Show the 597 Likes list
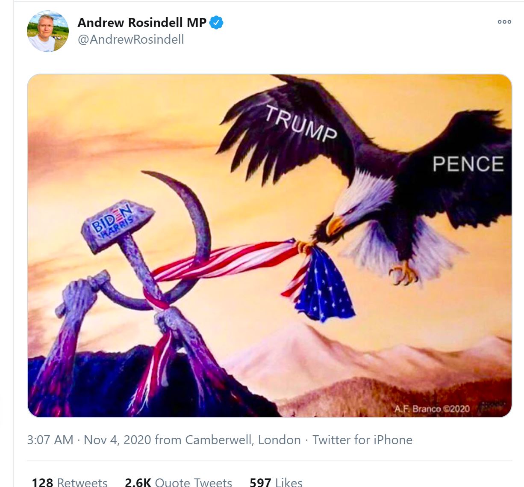This screenshot has height=487, width=524. pos(276,482)
